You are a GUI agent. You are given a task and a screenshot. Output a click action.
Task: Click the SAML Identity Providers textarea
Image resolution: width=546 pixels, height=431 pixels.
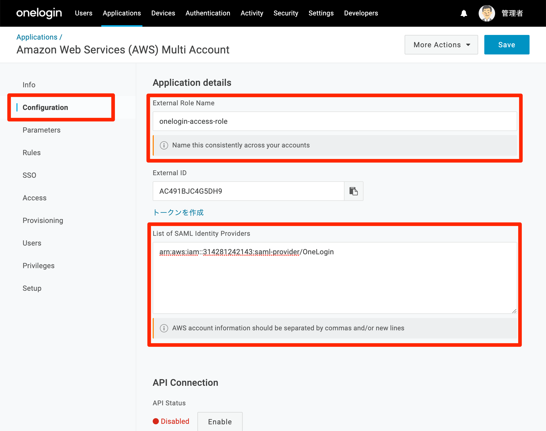[335, 278]
